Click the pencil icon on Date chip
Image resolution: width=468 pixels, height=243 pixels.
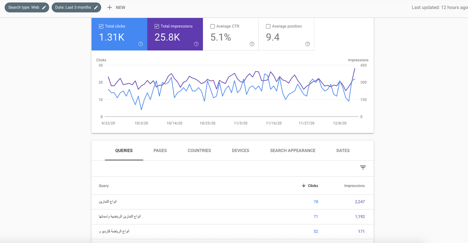pyautogui.click(x=96, y=7)
